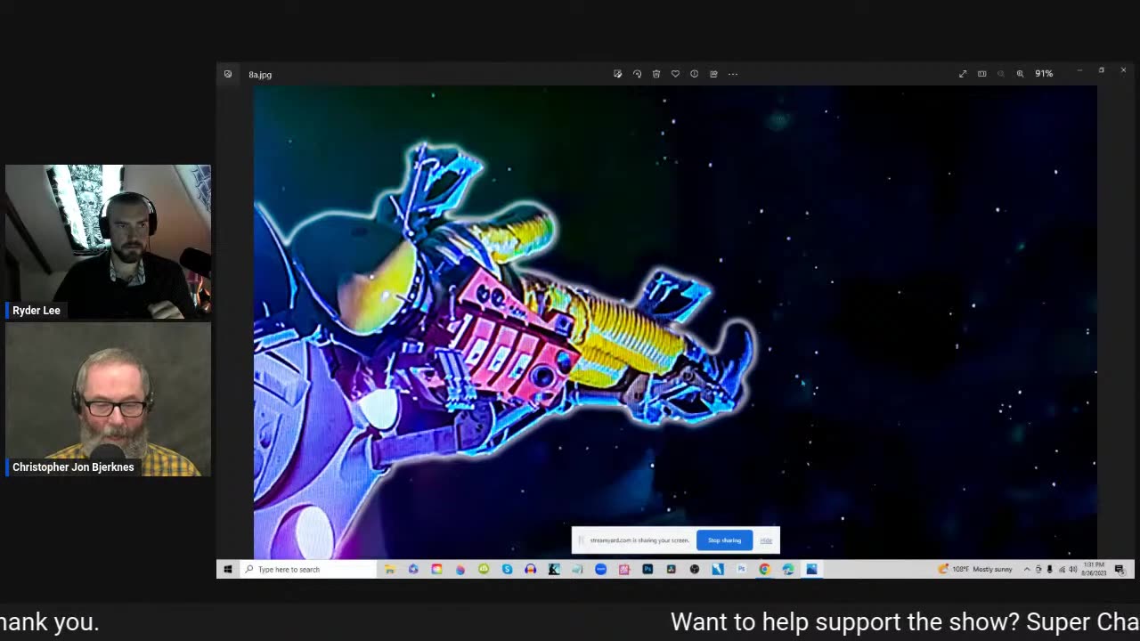
Task: Enter full screen with the expand arrows icon
Action: [963, 74]
